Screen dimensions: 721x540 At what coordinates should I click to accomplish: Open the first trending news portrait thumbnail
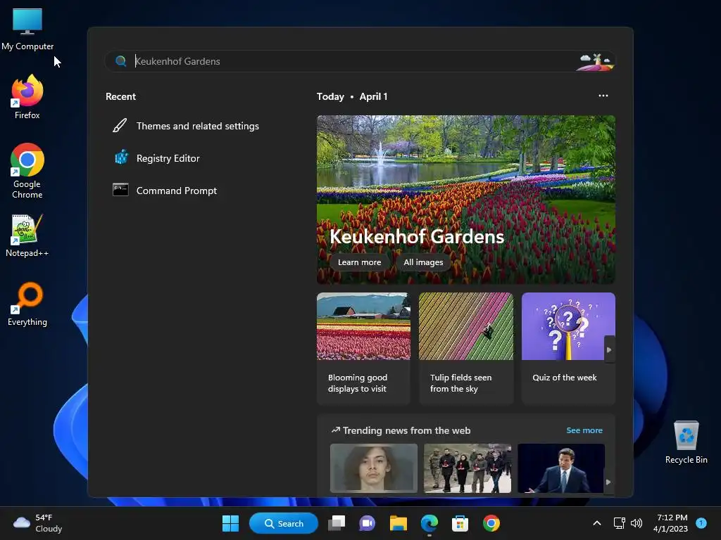pos(374,468)
